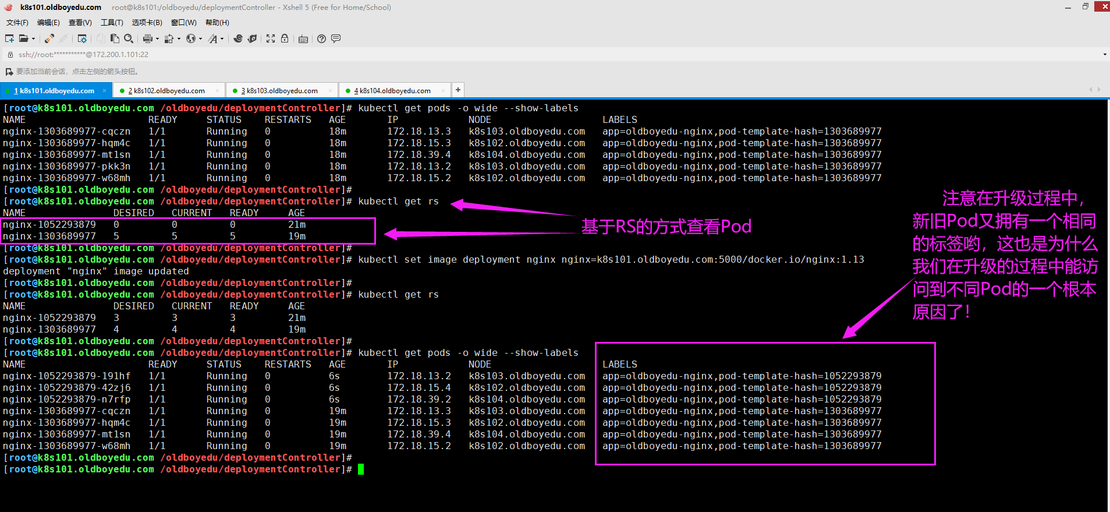Expand the Font dropdown arrow

[x=222, y=39]
